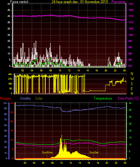Click the Pioggia legend label
This screenshot has width=140, height=167.
click(5, 98)
